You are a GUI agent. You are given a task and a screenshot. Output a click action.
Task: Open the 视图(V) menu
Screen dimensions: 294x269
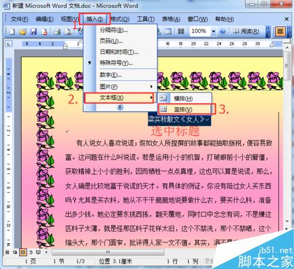click(x=69, y=19)
